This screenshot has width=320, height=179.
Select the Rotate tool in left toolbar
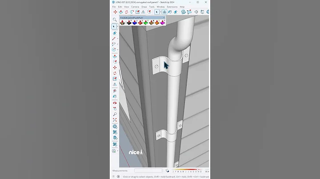tap(115, 73)
